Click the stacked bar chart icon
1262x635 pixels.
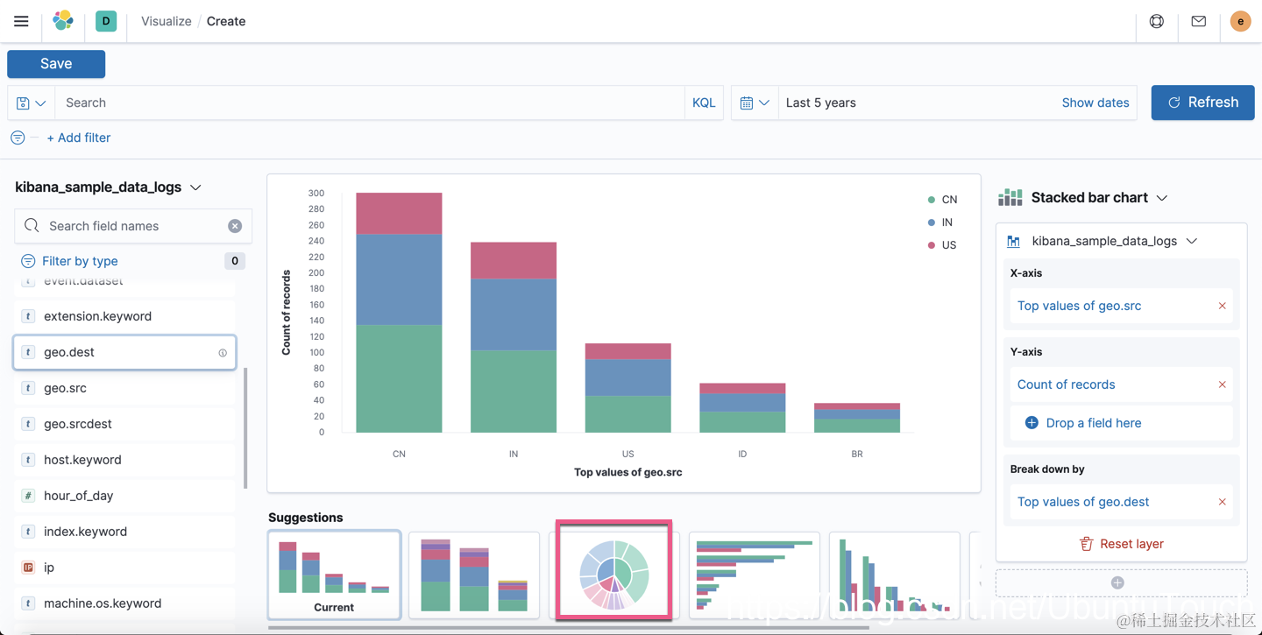point(1010,197)
